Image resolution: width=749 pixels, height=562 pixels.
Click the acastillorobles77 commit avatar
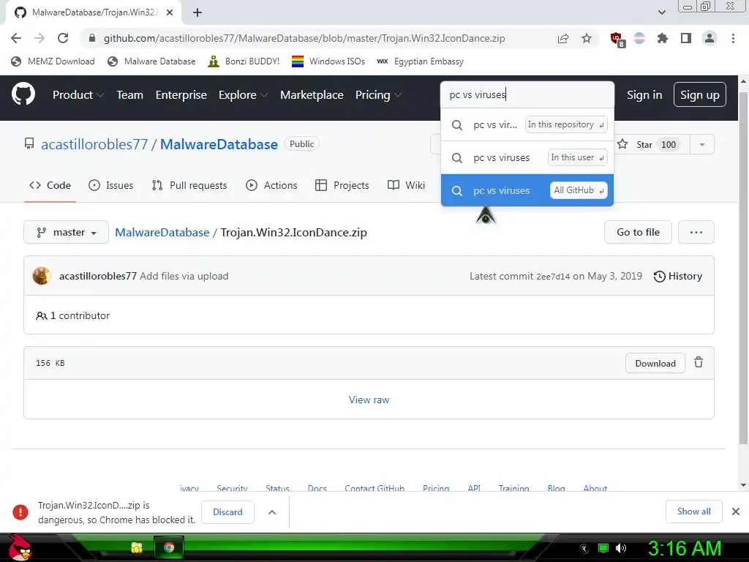click(42, 276)
